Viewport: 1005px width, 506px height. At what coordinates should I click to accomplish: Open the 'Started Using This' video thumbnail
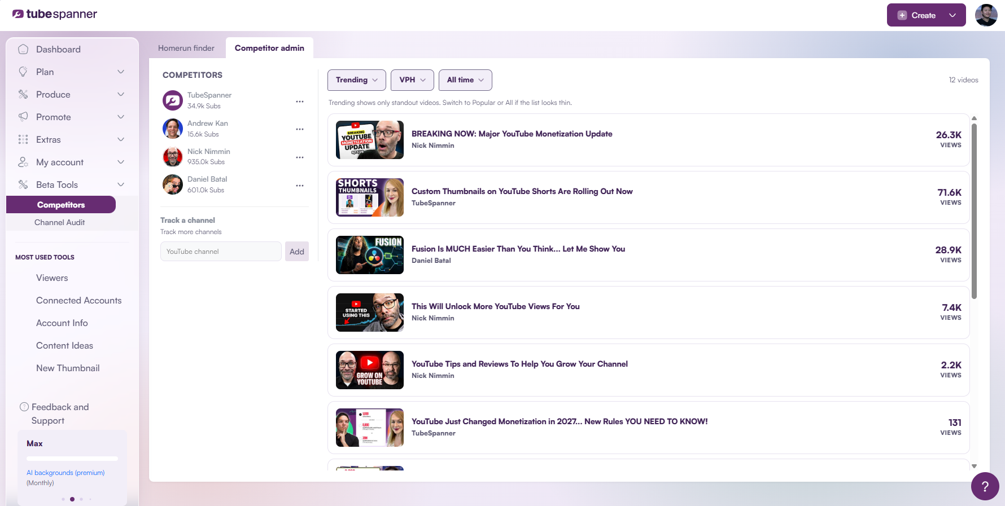point(370,313)
